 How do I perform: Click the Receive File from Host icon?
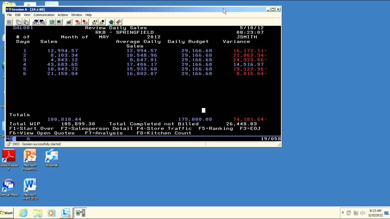[x=42, y=22]
